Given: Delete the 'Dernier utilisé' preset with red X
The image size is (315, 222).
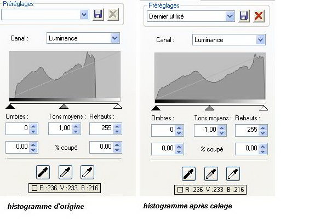Looking at the screenshot, I should (259, 16).
